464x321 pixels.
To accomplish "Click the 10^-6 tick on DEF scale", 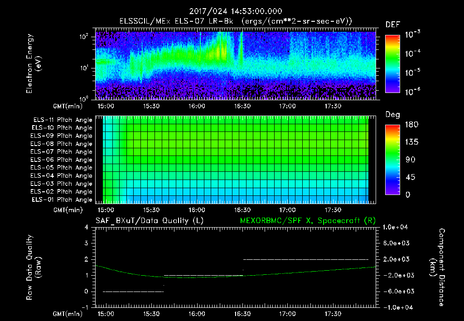I will pos(413,92).
